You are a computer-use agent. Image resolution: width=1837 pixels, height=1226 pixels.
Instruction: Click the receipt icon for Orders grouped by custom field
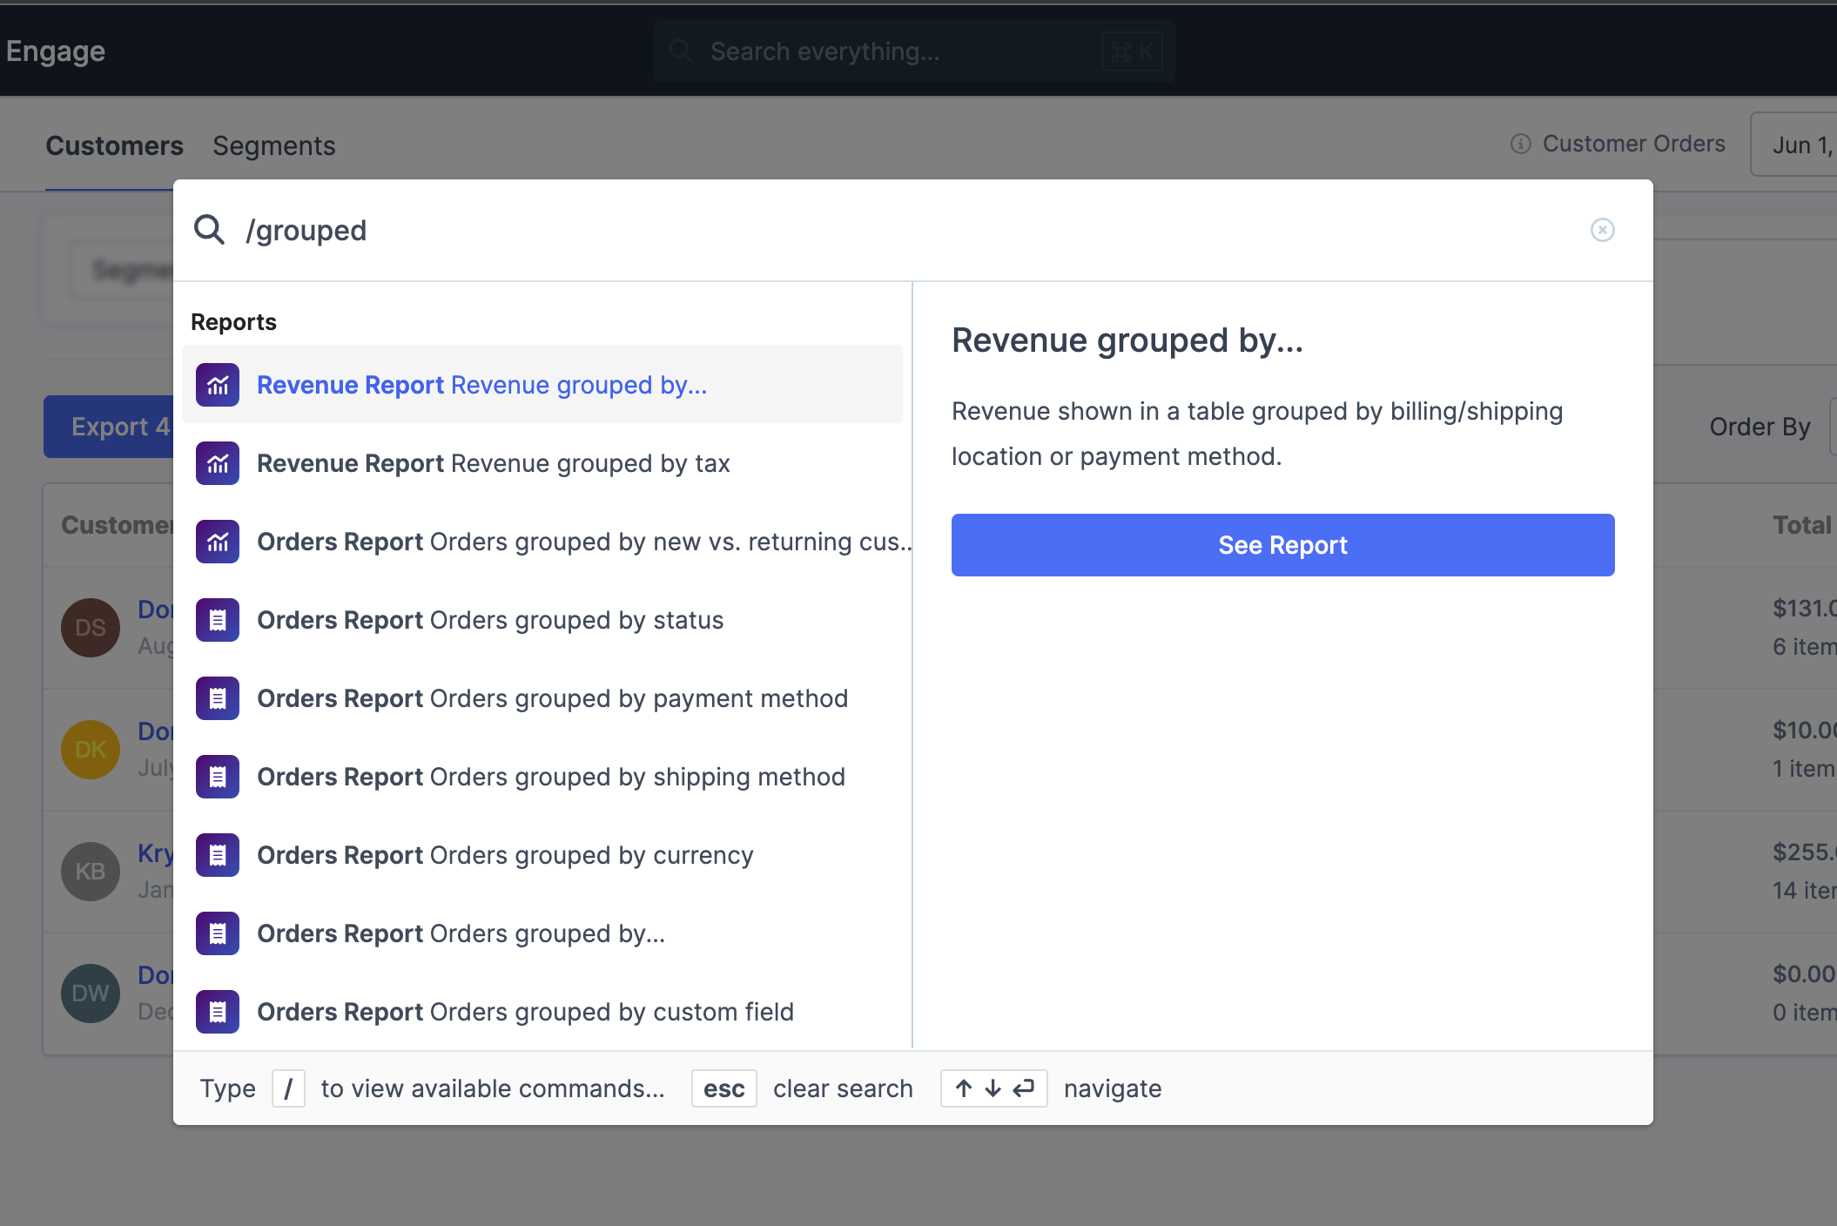coord(218,1012)
